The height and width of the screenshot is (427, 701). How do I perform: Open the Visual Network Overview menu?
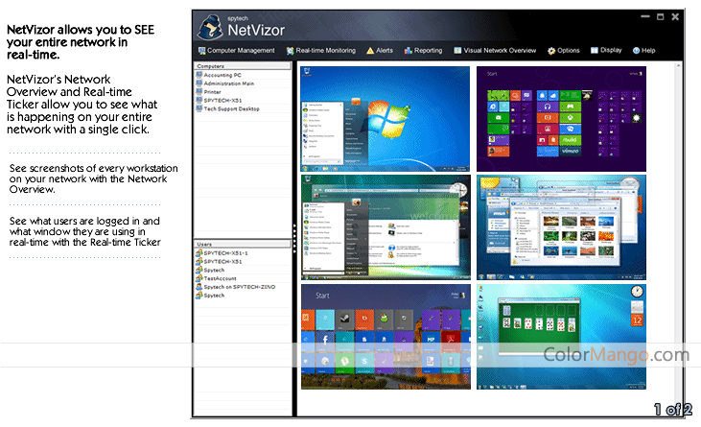495,51
